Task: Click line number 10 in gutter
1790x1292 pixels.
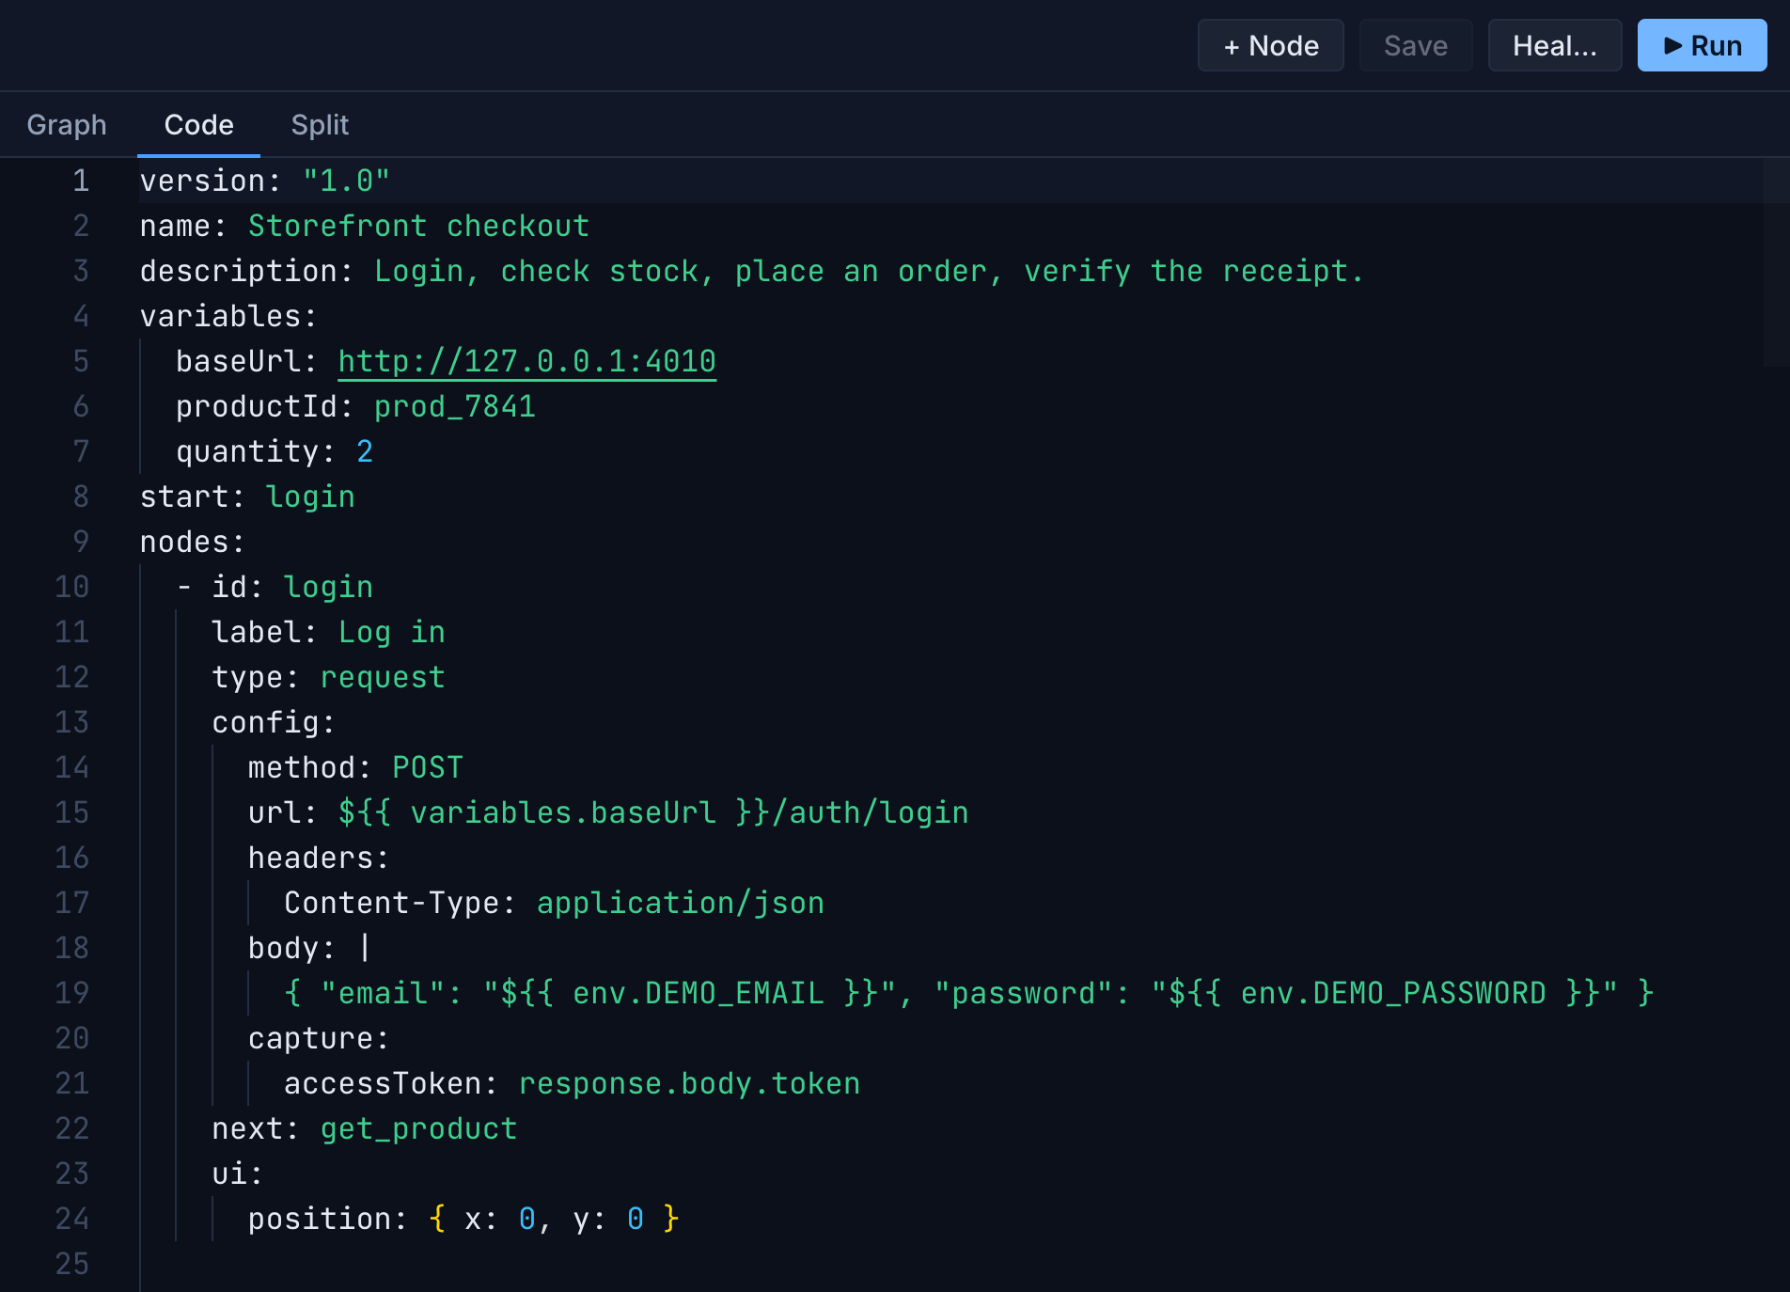Action: coord(71,587)
